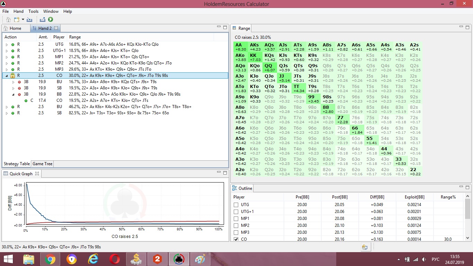Click the РУС language indicator
The height and width of the screenshot is (266, 473).
pos(436,259)
